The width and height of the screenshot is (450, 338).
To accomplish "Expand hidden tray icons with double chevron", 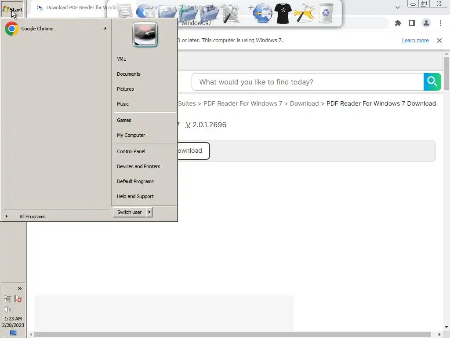I will coord(19,289).
